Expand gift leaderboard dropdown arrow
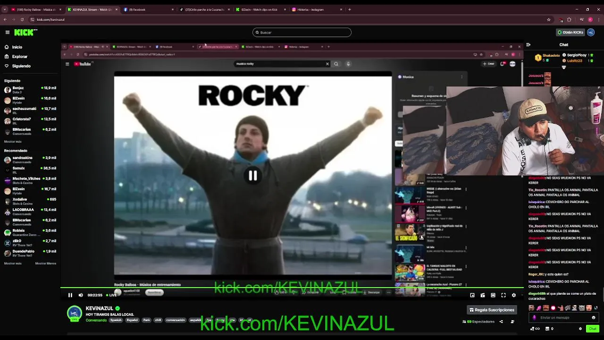Image resolution: width=604 pixels, height=340 pixels. (563, 67)
